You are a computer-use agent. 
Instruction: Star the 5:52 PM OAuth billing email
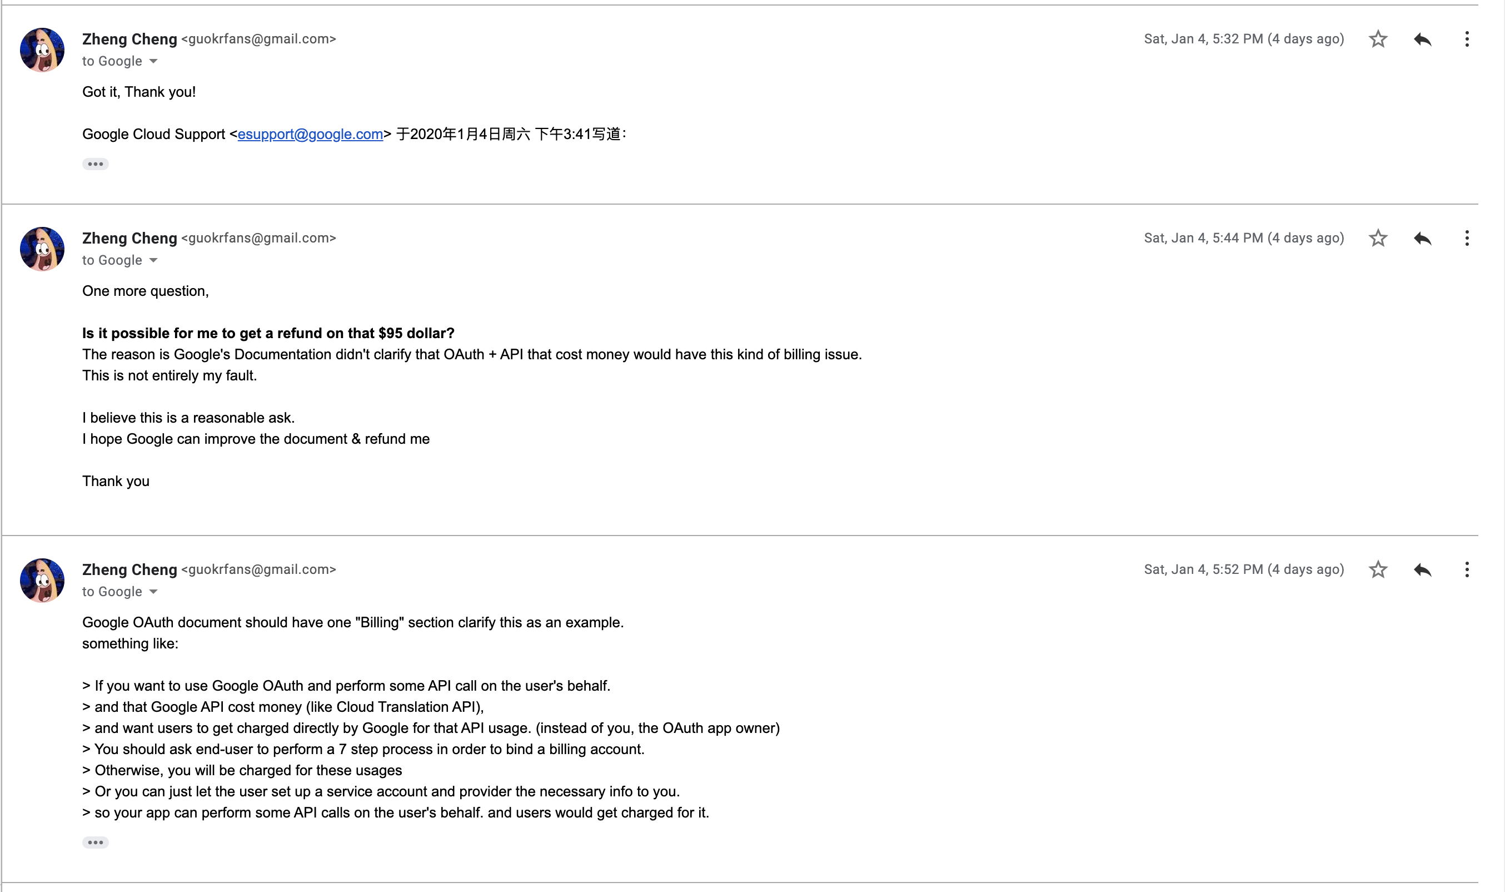point(1378,569)
